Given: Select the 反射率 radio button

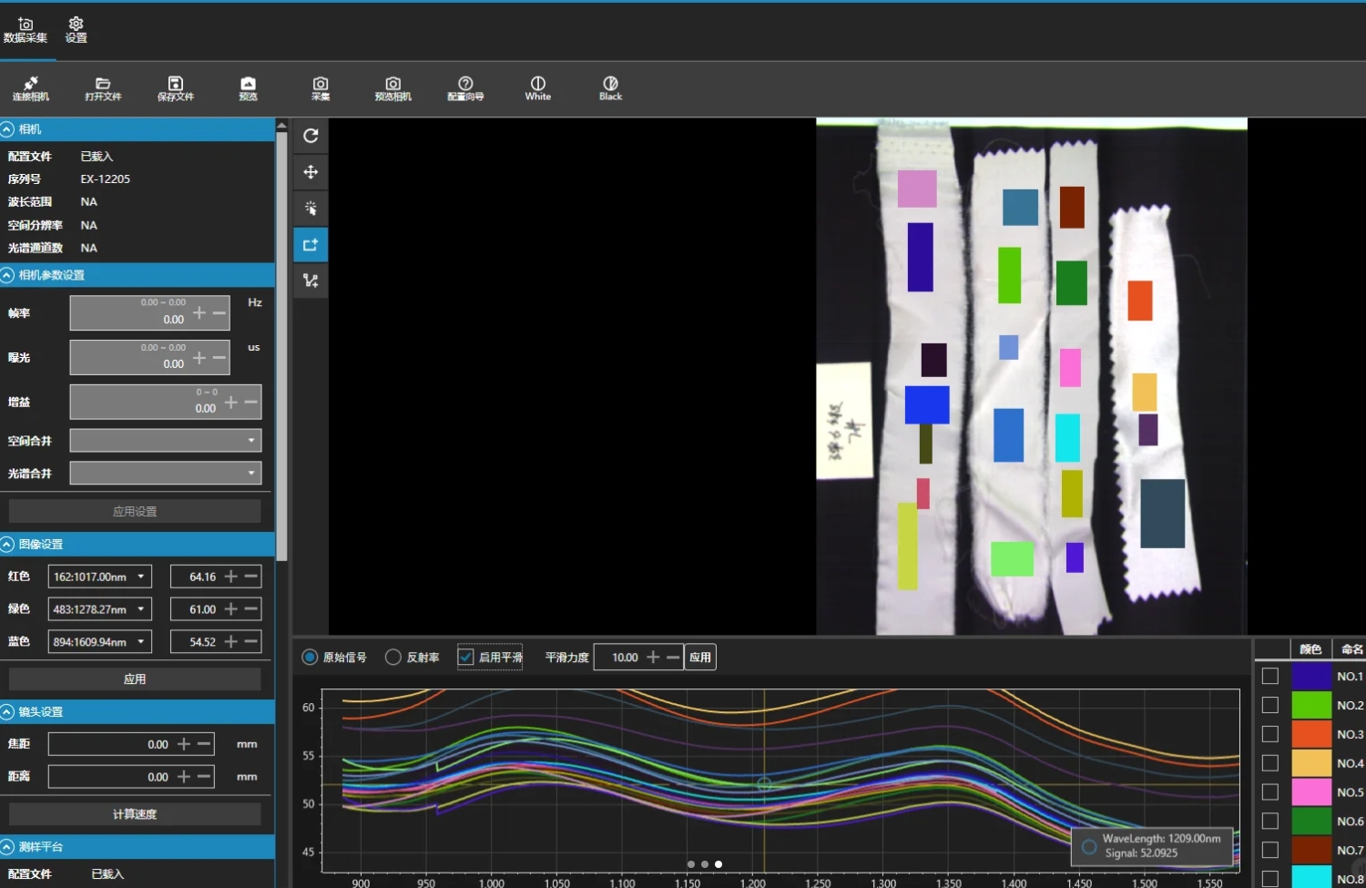Looking at the screenshot, I should [393, 658].
